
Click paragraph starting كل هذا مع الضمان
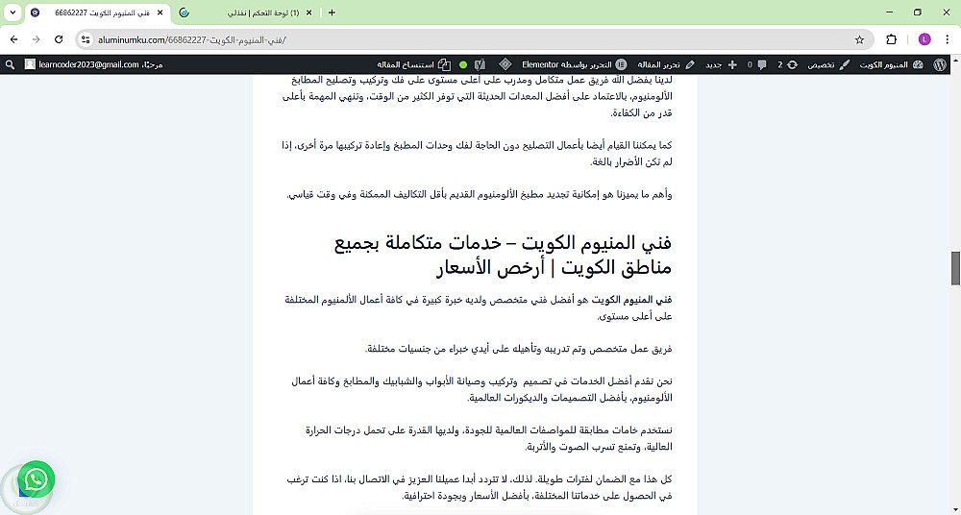point(480,487)
